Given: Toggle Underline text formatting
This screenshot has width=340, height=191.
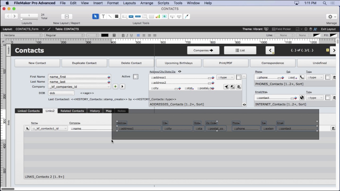Looking at the screenshot, I should 131,35.
